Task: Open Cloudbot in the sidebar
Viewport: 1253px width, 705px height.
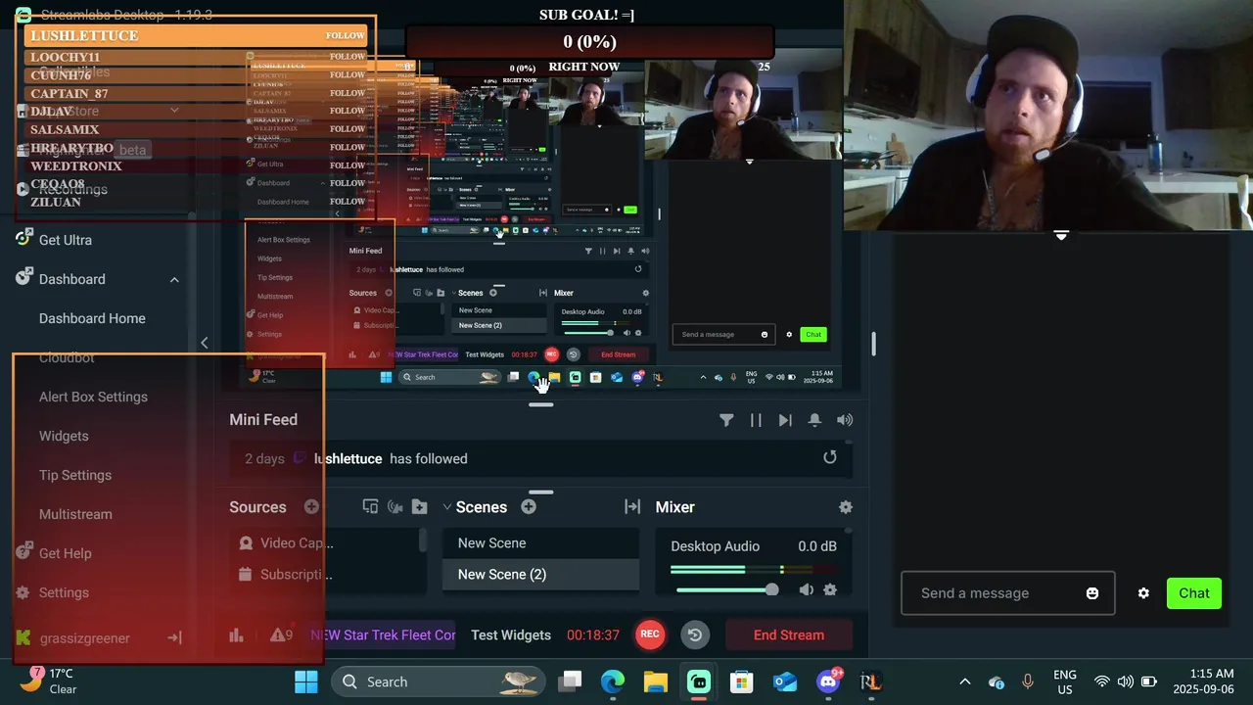Action: coord(67,357)
